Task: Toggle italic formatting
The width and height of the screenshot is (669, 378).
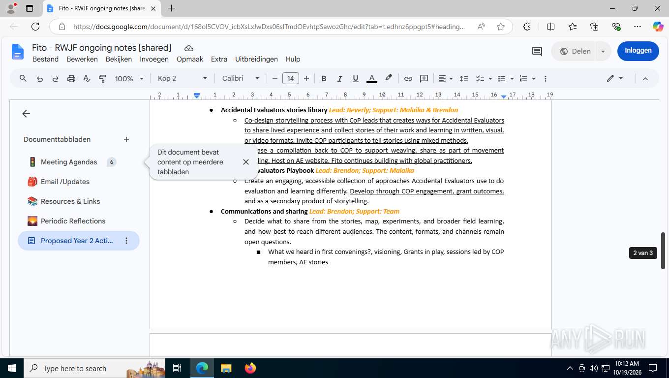Action: tap(339, 79)
